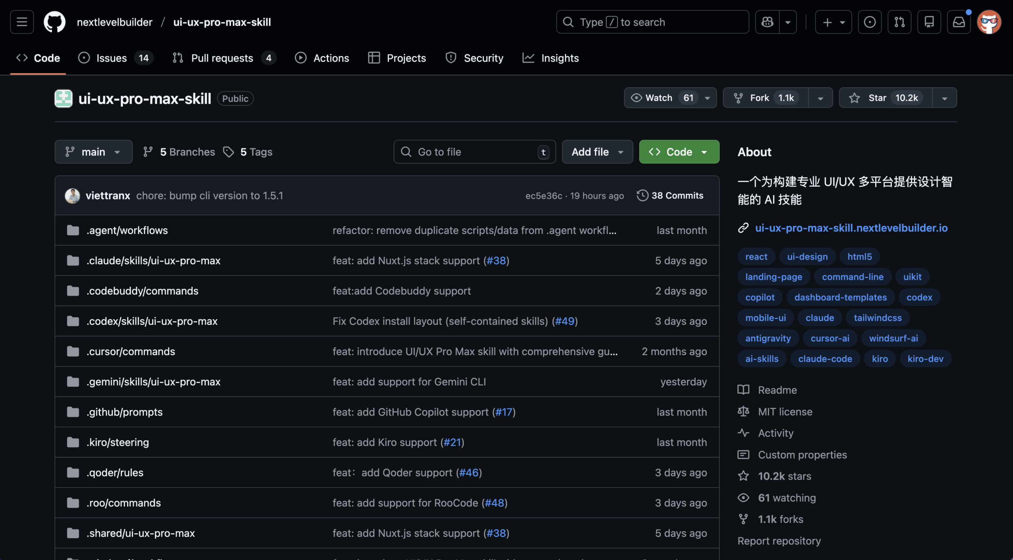Open the notifications inbox icon
The width and height of the screenshot is (1013, 560).
pos(959,22)
